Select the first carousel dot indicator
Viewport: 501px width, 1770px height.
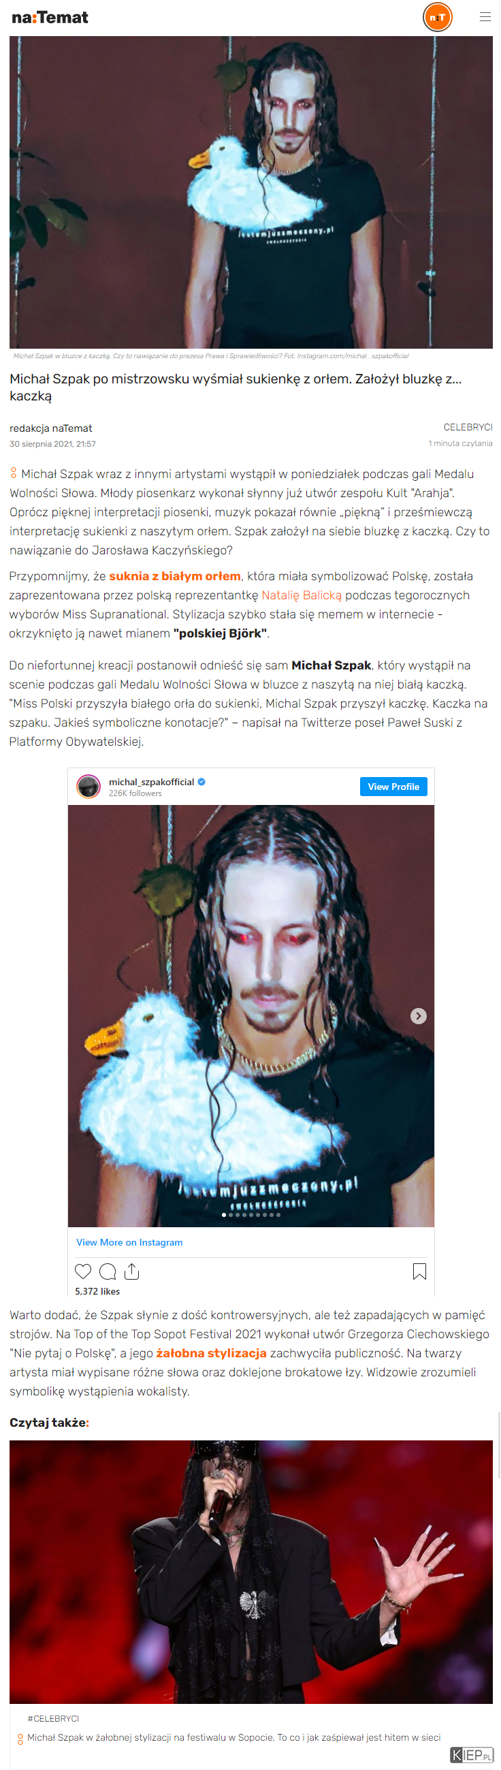click(223, 1214)
